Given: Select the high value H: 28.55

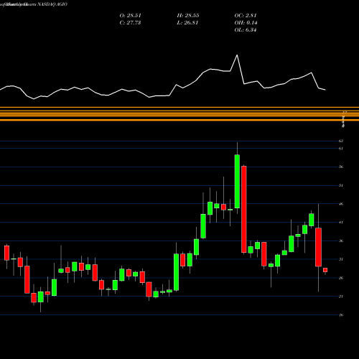Looking at the screenshot, I should pos(188,16).
